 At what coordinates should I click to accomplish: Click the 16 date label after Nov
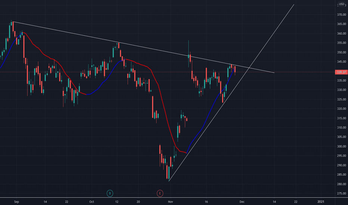pos(206,202)
